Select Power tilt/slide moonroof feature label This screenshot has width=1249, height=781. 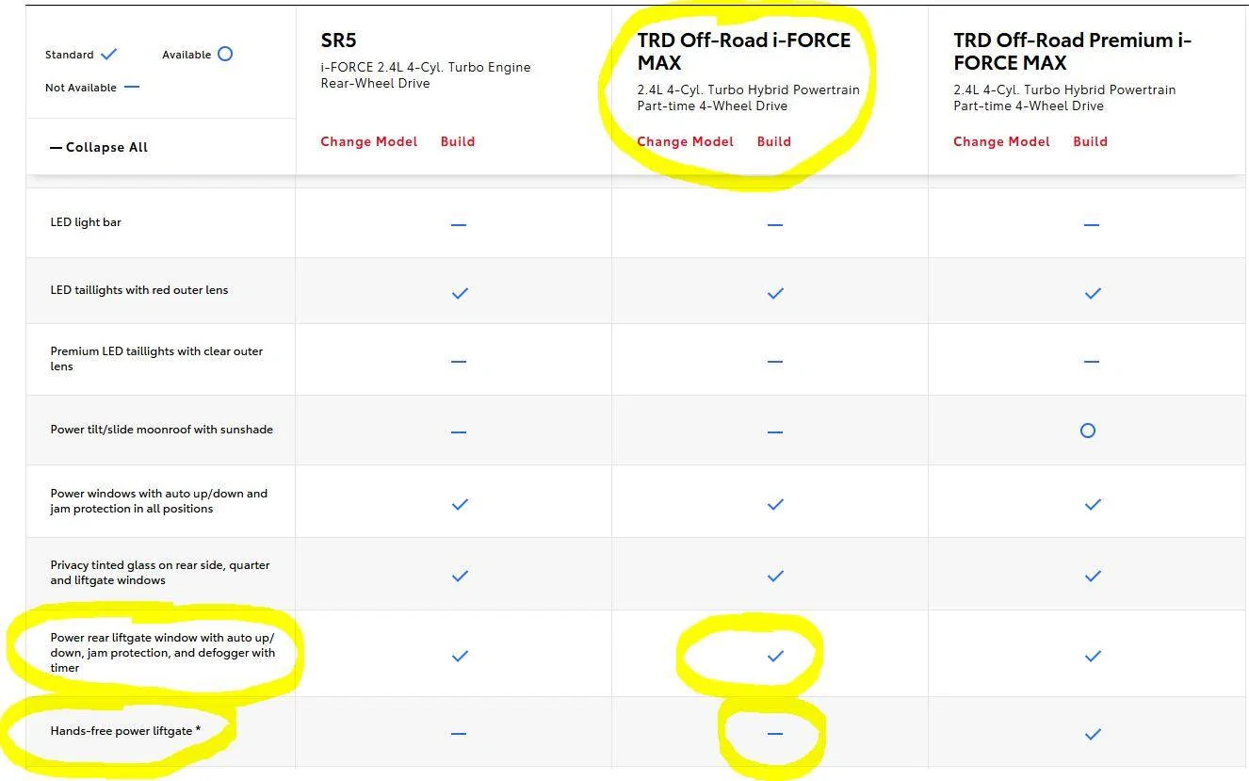point(161,430)
